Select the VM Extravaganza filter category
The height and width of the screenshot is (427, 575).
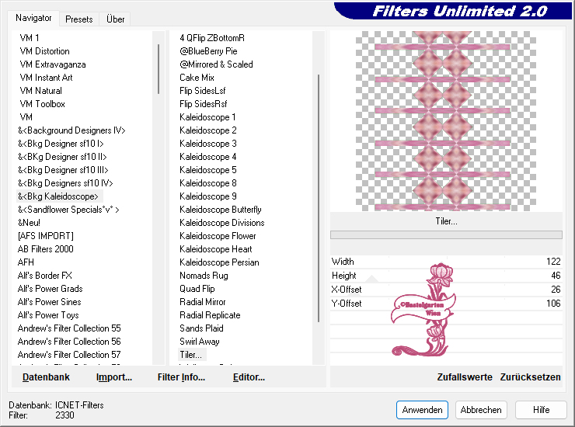point(53,64)
